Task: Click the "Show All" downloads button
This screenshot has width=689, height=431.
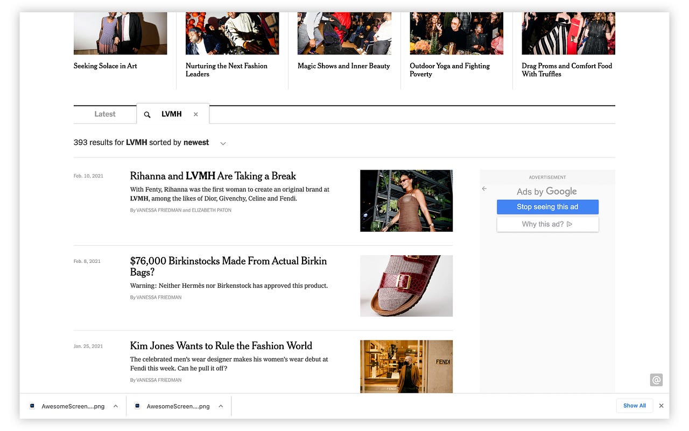Action: [x=635, y=406]
